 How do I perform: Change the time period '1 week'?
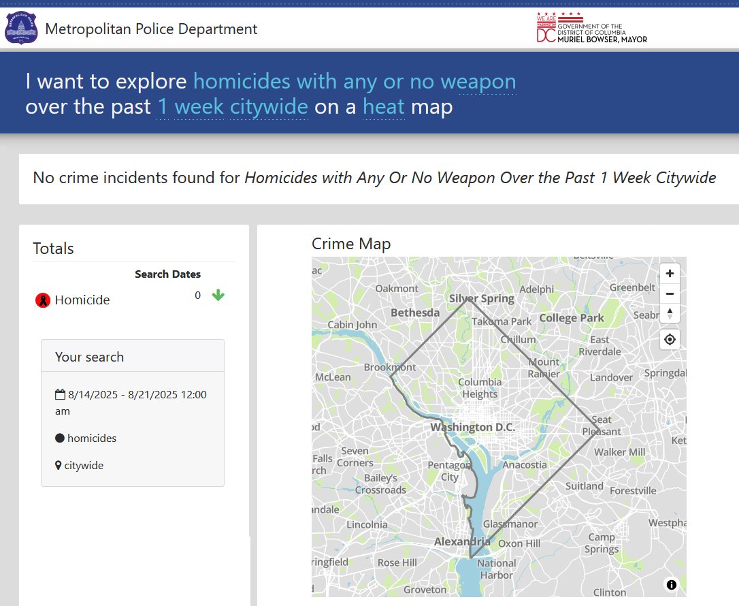coord(191,107)
